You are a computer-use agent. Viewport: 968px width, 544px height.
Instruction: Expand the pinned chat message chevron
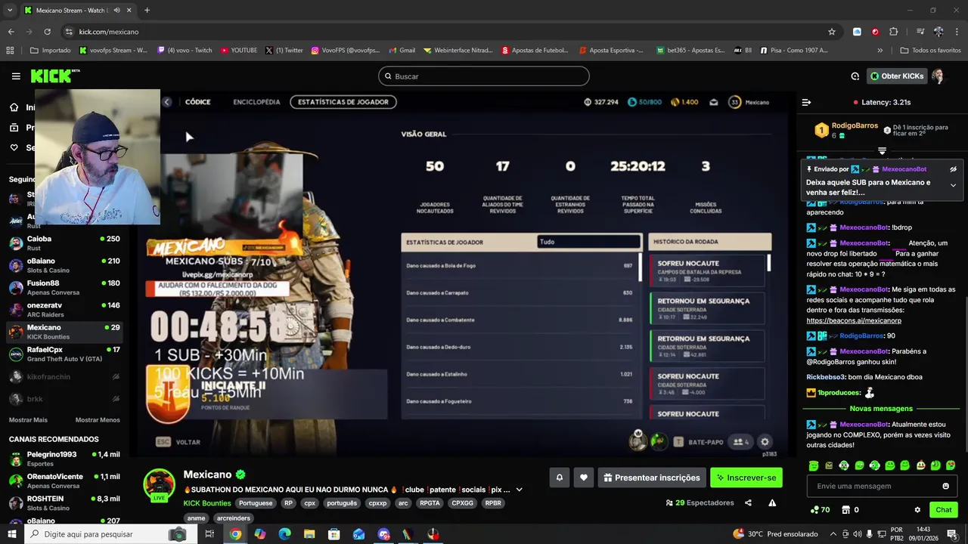(x=953, y=185)
